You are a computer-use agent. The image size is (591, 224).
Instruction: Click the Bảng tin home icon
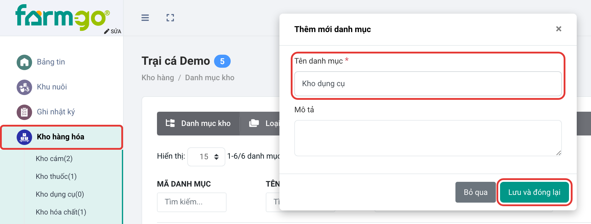pos(24,62)
